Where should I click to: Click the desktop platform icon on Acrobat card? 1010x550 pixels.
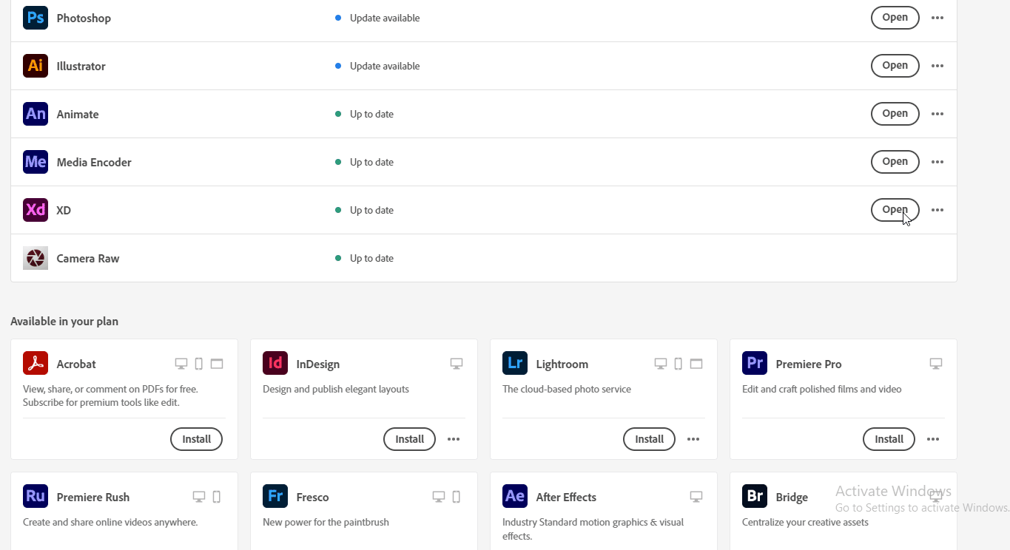coord(181,364)
